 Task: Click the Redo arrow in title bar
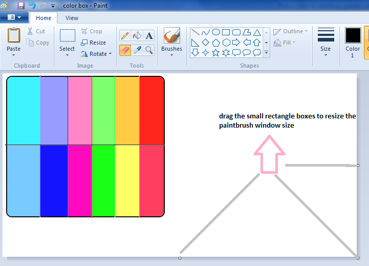pos(43,5)
